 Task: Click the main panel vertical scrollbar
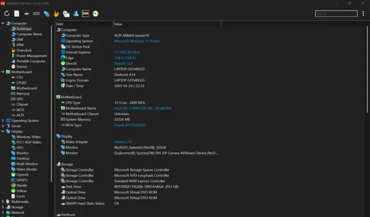367,70
